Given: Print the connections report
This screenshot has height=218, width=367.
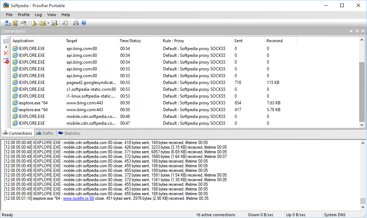Looking at the screenshot, I should pyautogui.click(x=75, y=23).
